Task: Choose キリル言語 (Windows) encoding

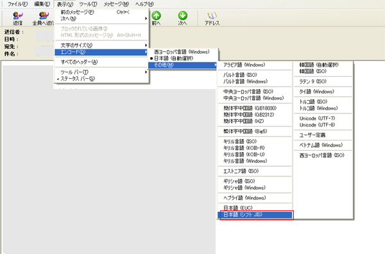Action: coord(255,161)
